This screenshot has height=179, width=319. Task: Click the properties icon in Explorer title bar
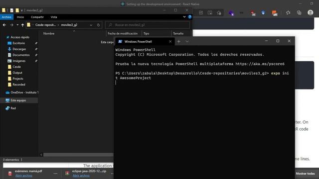(11, 10)
